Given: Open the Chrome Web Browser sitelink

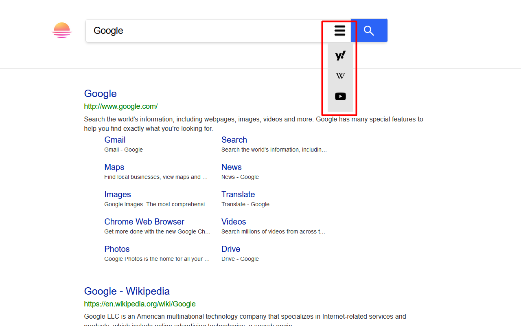Looking at the screenshot, I should (144, 222).
